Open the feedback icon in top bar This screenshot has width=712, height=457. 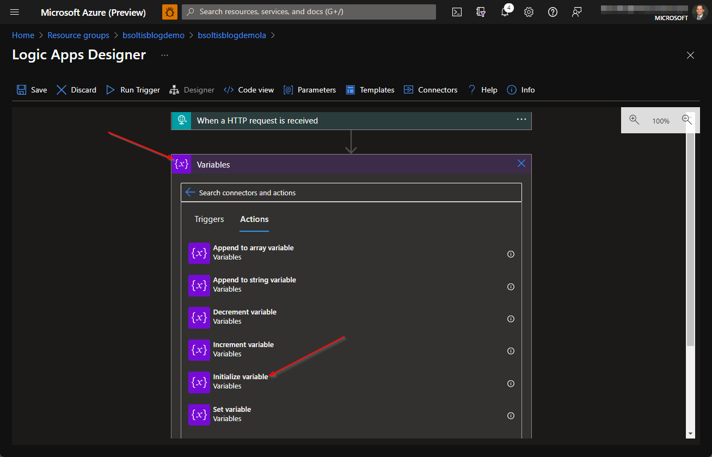tap(576, 12)
